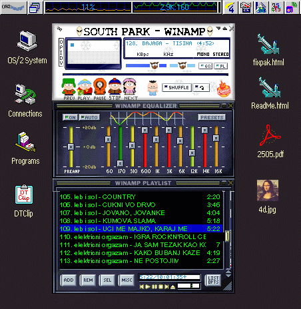Open 2505.pdf desktop file icon
This screenshot has width=301, height=309.
[x=270, y=141]
